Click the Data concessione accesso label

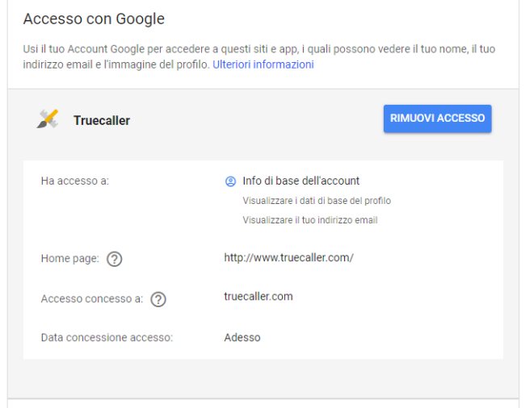[107, 338]
